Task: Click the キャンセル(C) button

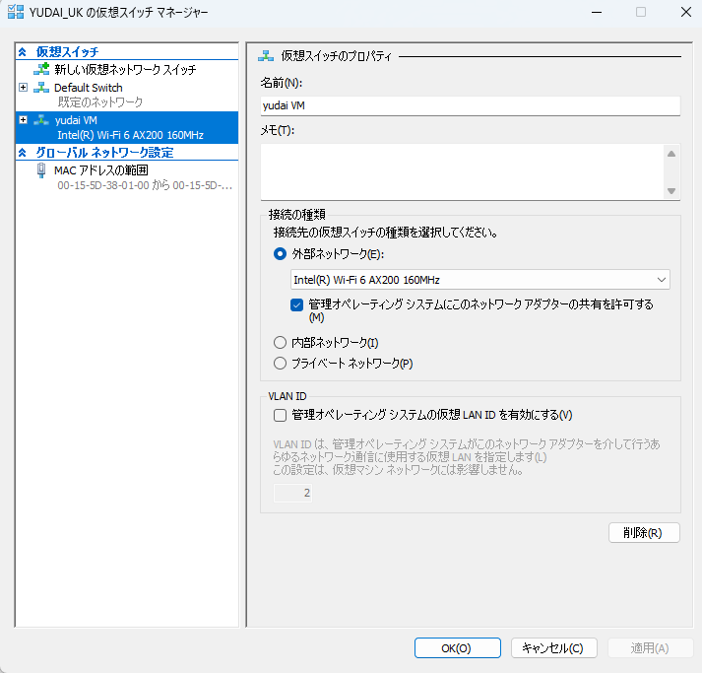Action: click(x=553, y=648)
